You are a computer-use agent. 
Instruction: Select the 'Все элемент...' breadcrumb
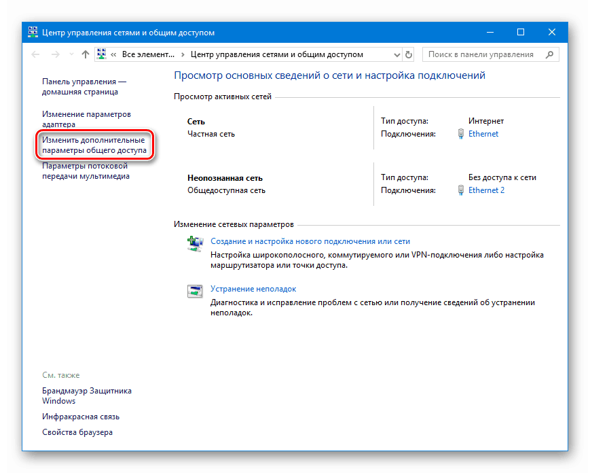point(148,54)
